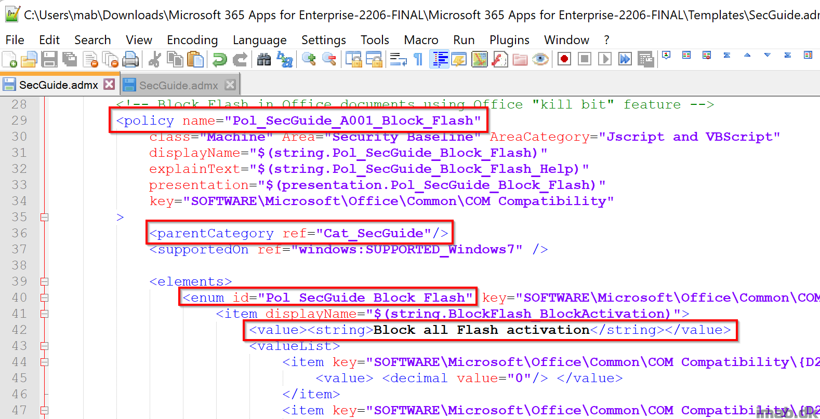Image resolution: width=820 pixels, height=419 pixels.
Task: Open Find with the binoculars icon
Action: click(264, 60)
